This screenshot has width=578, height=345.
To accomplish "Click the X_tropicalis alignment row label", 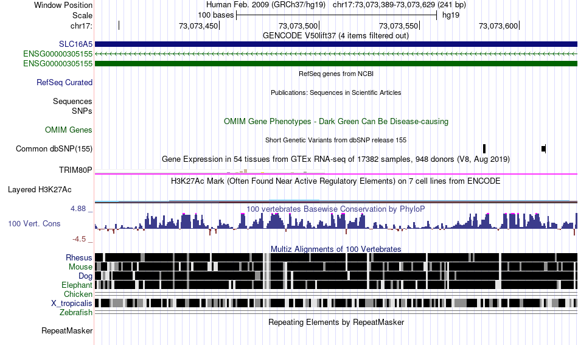I will click(72, 304).
